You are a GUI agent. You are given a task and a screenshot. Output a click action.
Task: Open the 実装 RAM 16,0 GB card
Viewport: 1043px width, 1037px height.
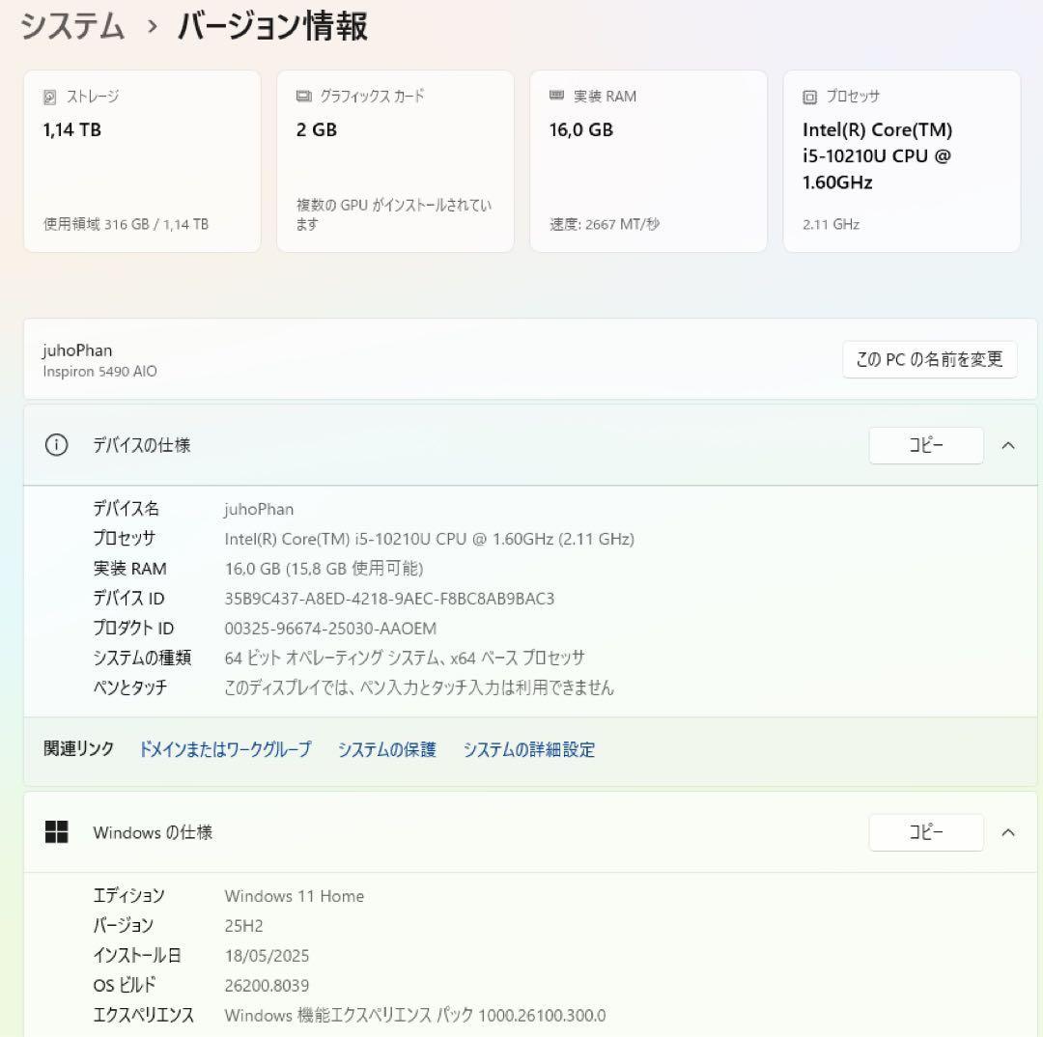pyautogui.click(x=649, y=161)
